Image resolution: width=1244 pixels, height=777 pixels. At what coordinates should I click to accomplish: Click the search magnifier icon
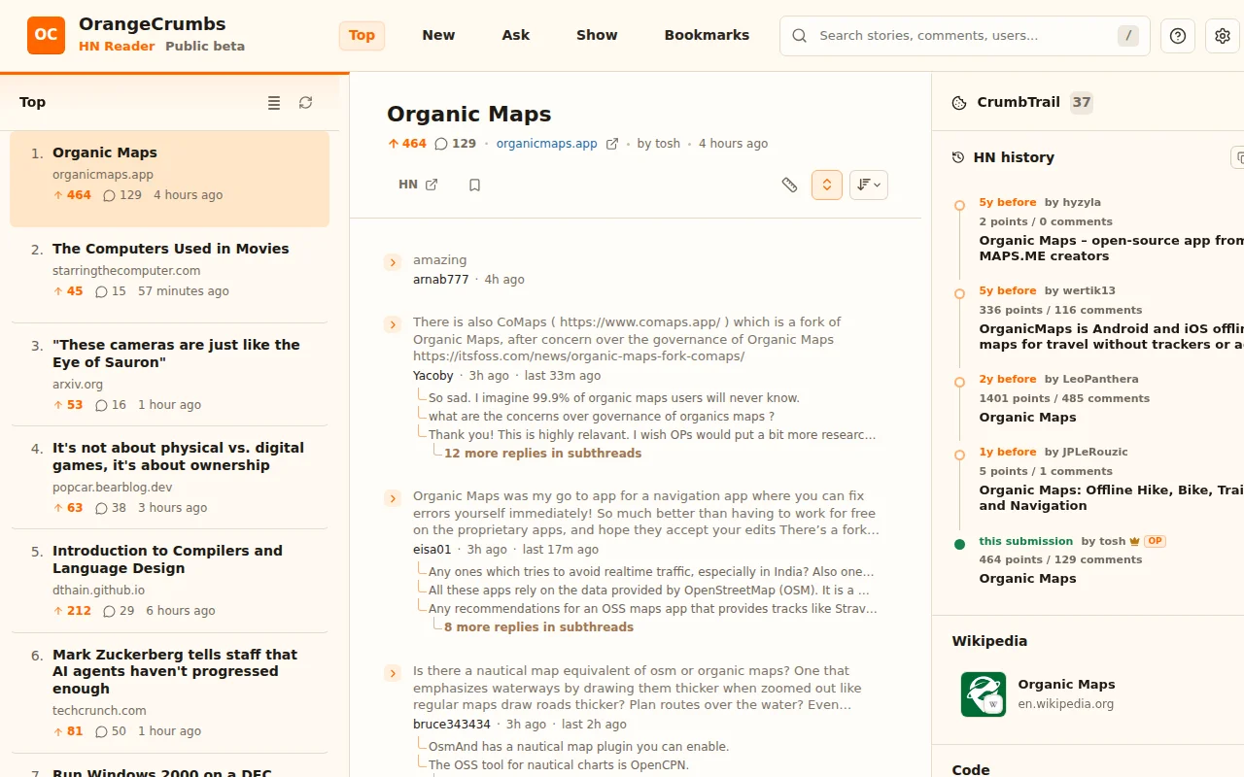(800, 36)
